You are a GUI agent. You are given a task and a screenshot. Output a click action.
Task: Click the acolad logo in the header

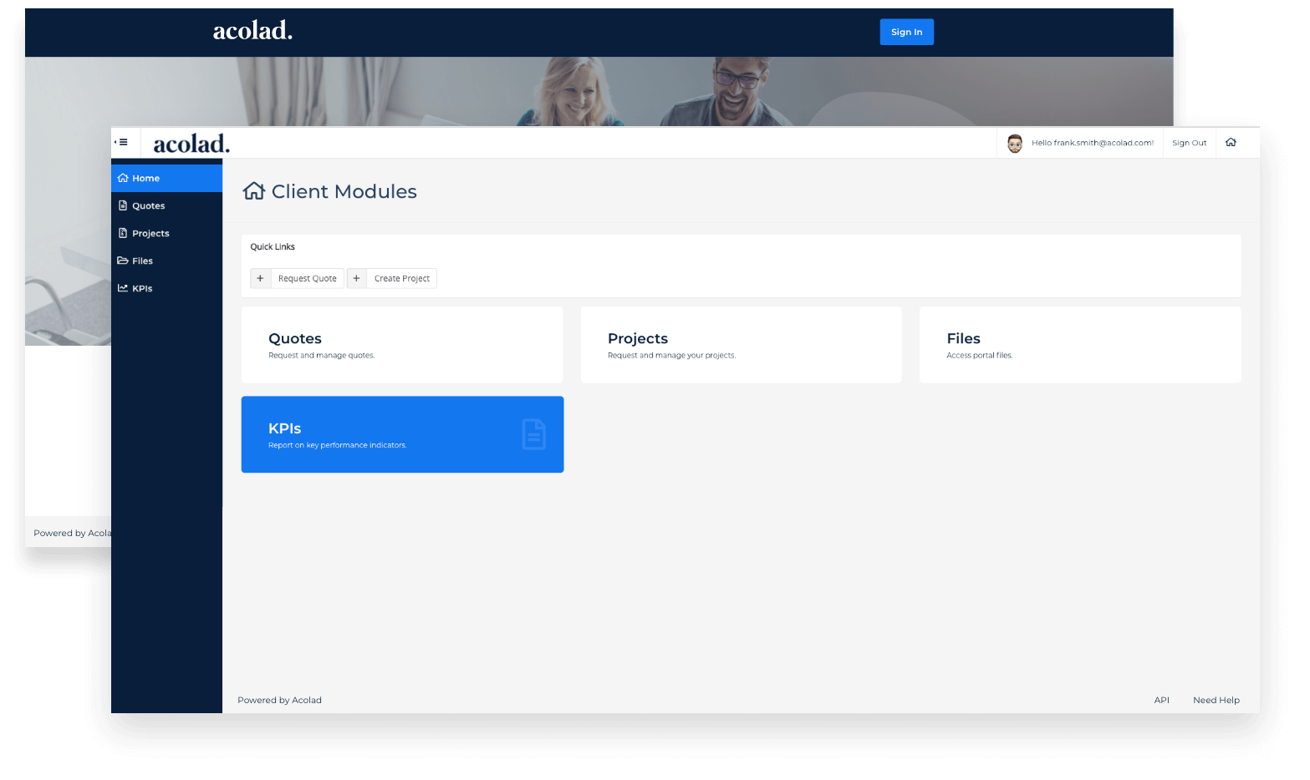[x=191, y=143]
